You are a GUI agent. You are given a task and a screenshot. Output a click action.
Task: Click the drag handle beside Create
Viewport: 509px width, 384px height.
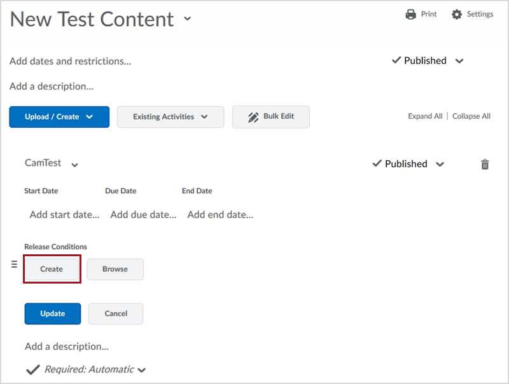pyautogui.click(x=14, y=264)
